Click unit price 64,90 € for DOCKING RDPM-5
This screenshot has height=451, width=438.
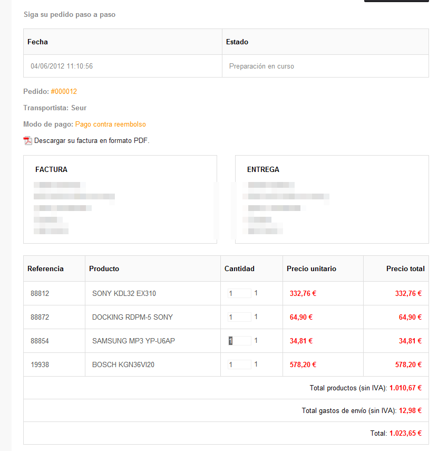pos(301,317)
